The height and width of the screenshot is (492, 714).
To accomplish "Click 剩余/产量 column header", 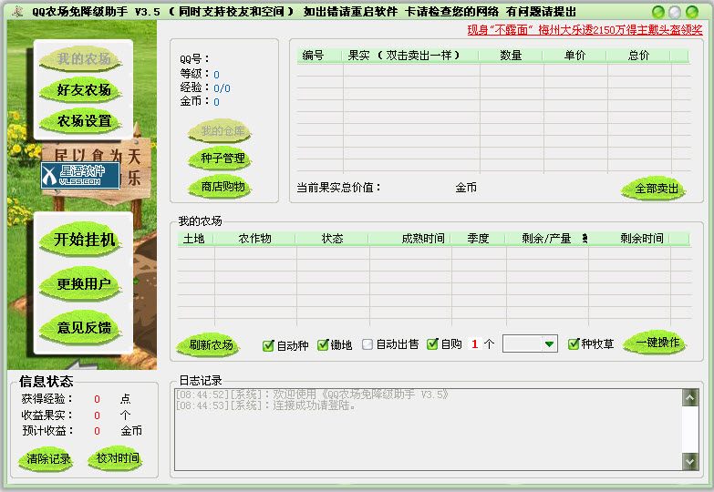I will coord(546,239).
